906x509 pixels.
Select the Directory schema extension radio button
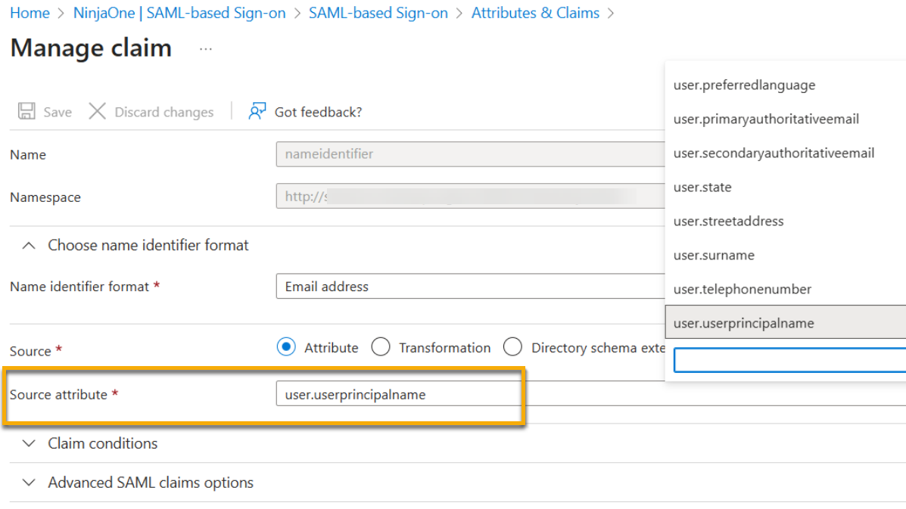coord(512,347)
